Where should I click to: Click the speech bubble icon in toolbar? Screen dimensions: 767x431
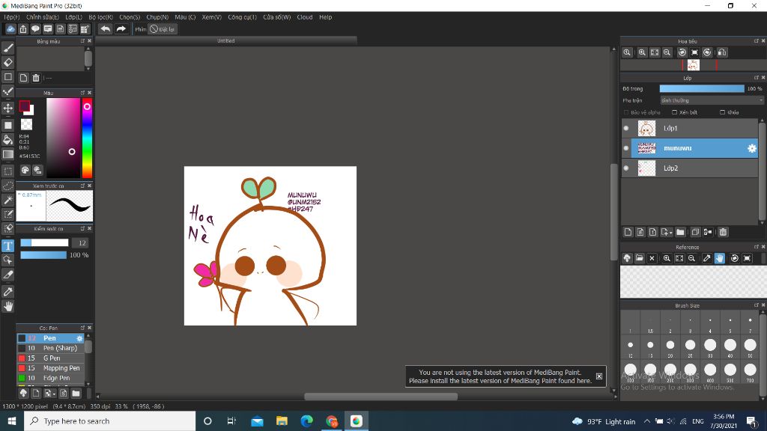[x=35, y=29]
